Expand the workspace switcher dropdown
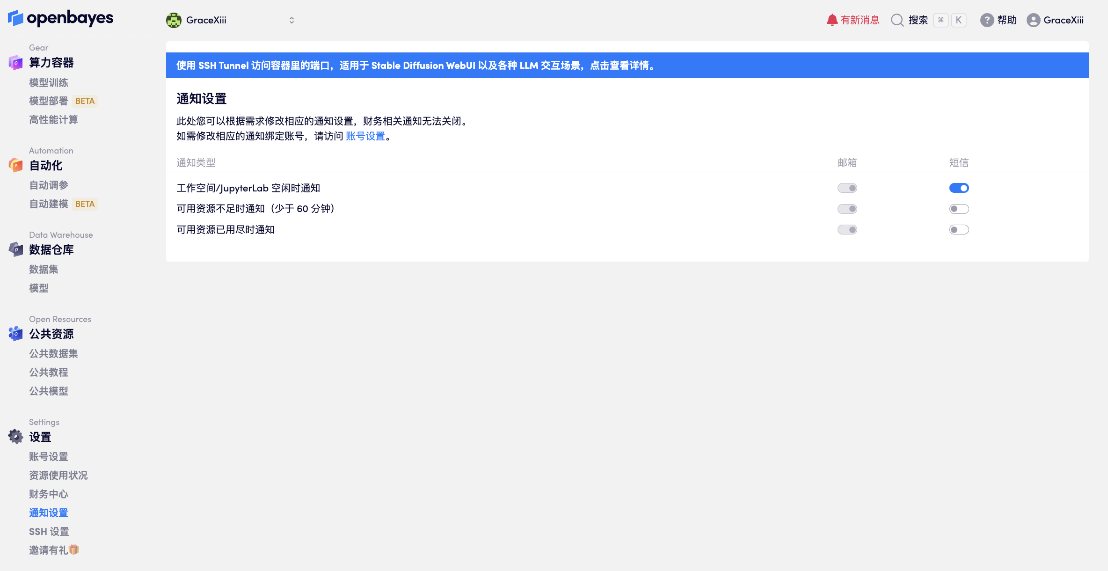The image size is (1108, 571). [x=291, y=20]
